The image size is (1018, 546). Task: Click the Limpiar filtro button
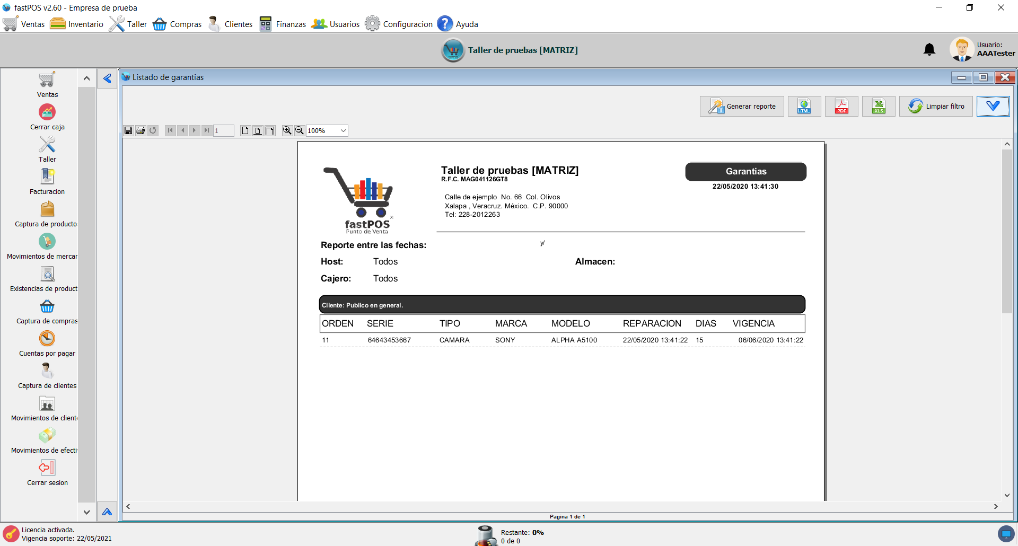pos(936,107)
